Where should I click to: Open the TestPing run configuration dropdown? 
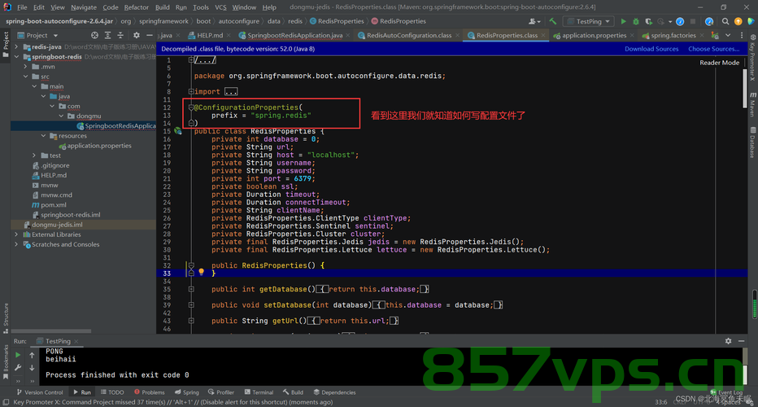coord(589,21)
